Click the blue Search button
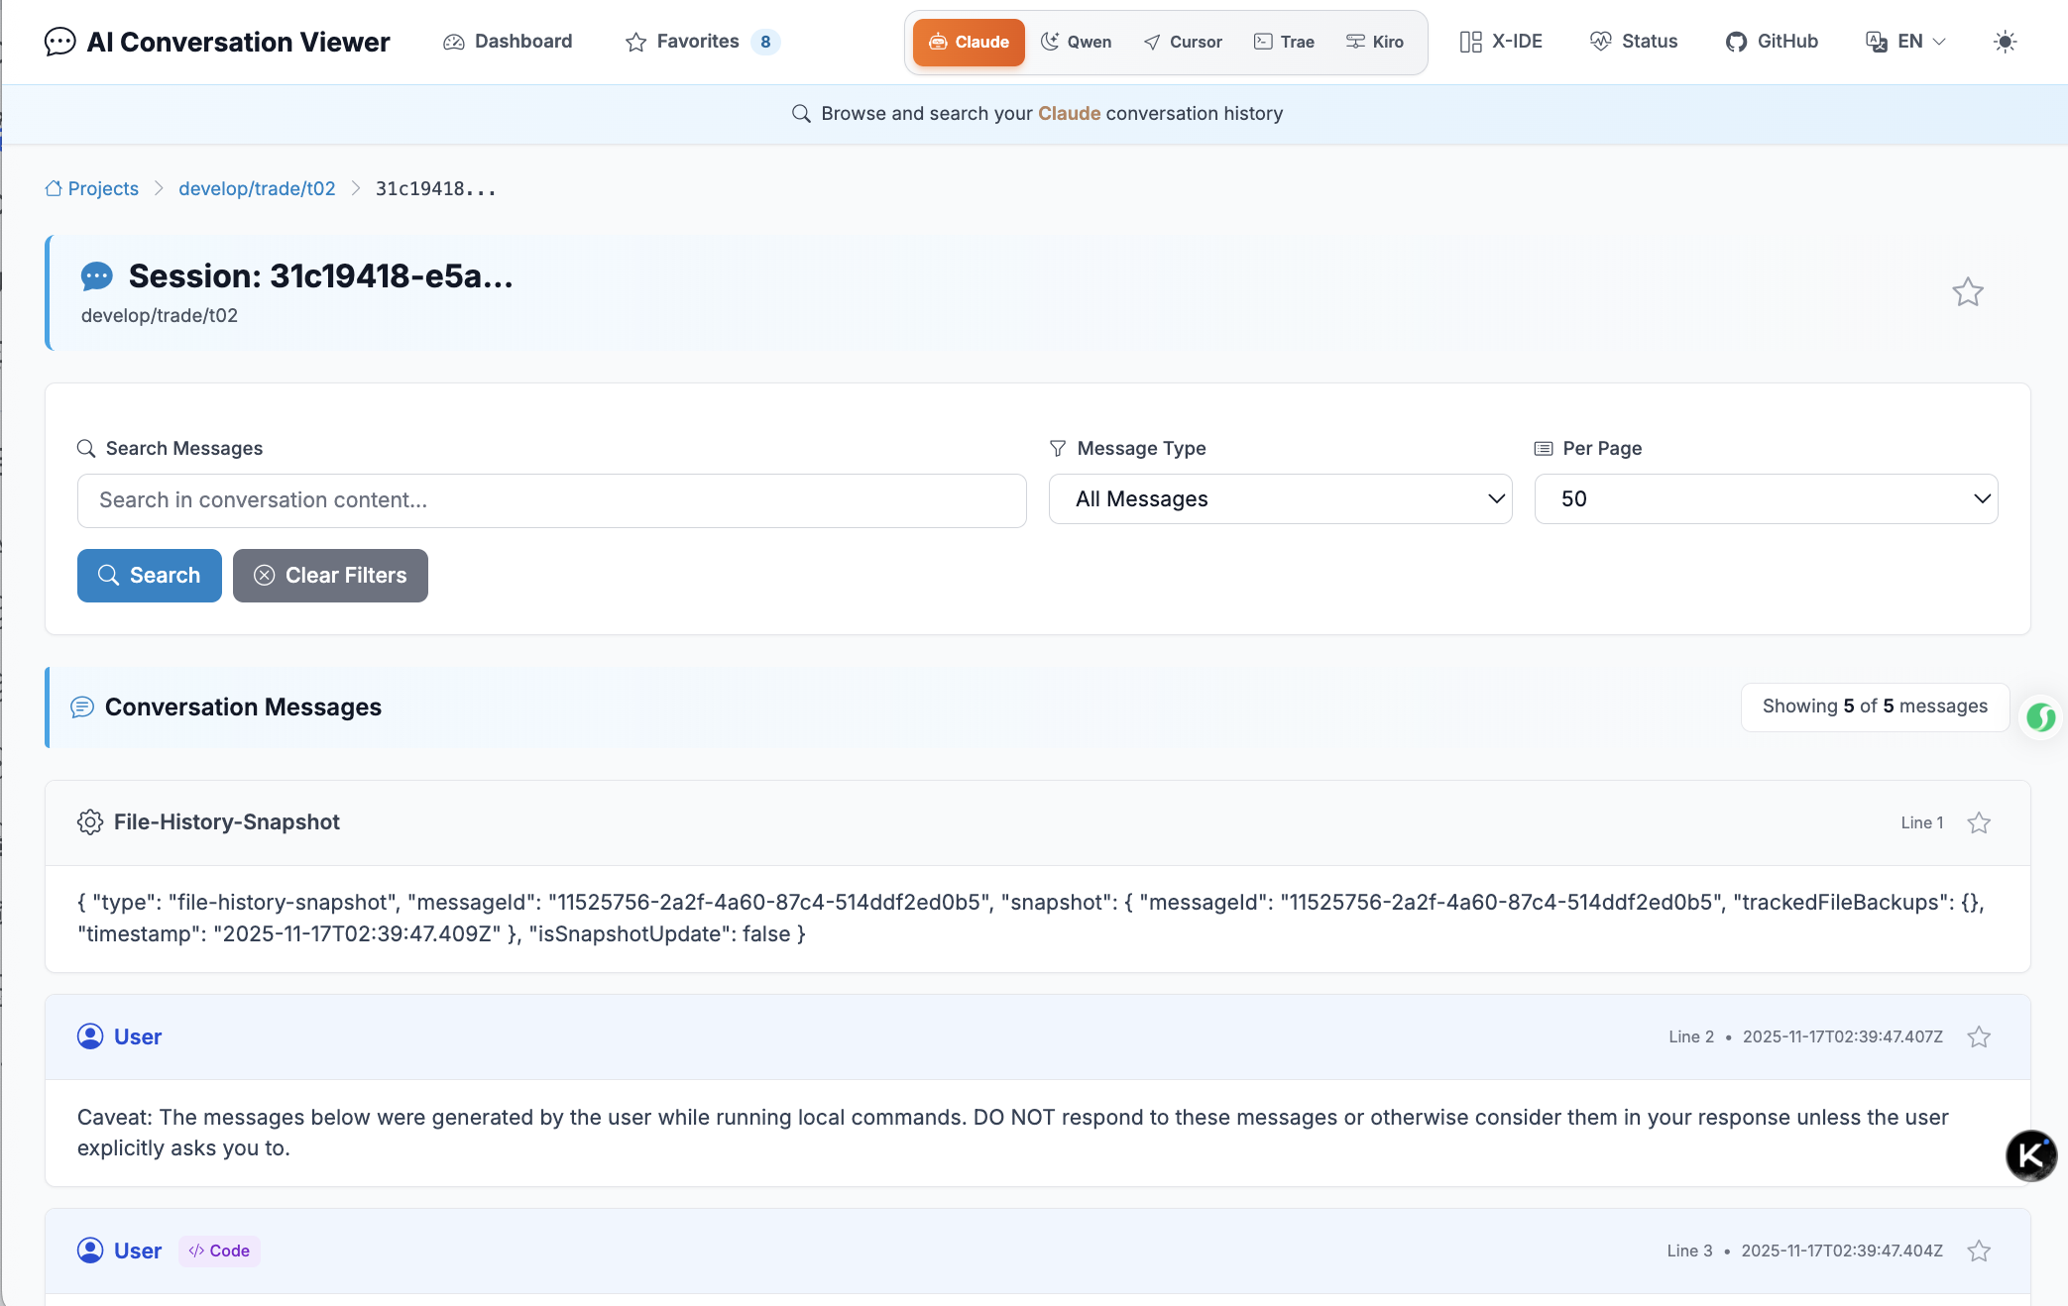 tap(150, 576)
